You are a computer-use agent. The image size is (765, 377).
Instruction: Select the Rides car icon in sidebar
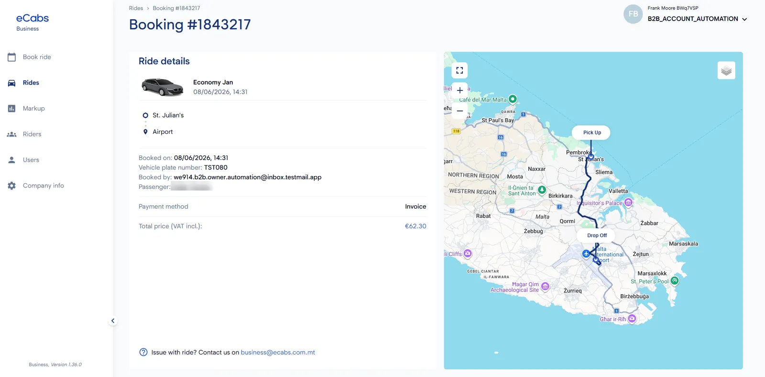pyautogui.click(x=12, y=83)
